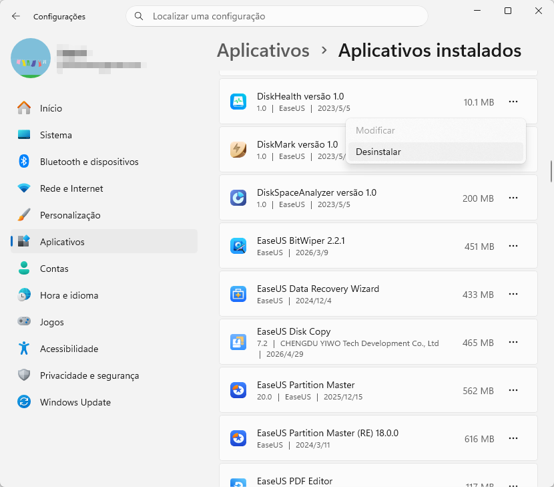Click the Hora e idioma clock icon
554x487 pixels.
[24, 295]
